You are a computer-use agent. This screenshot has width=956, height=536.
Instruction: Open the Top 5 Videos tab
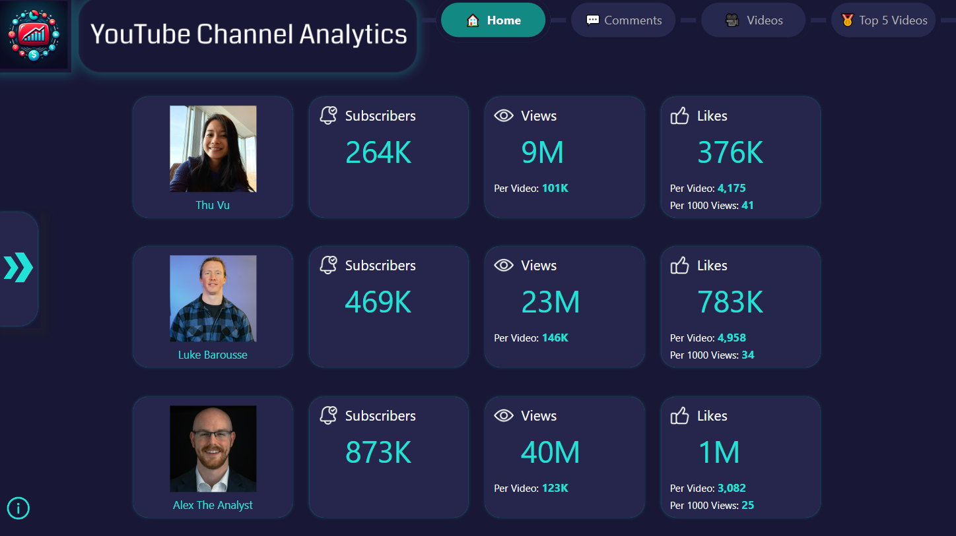tap(883, 20)
